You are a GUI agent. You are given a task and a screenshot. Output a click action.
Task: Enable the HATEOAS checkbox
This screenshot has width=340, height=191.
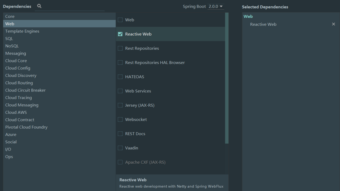pos(120,77)
